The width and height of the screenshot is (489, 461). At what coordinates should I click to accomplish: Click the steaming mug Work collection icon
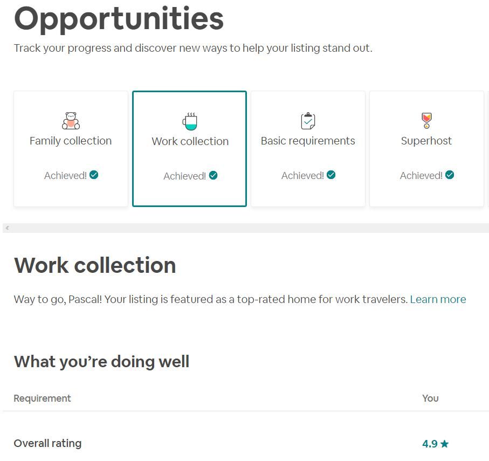point(190,121)
